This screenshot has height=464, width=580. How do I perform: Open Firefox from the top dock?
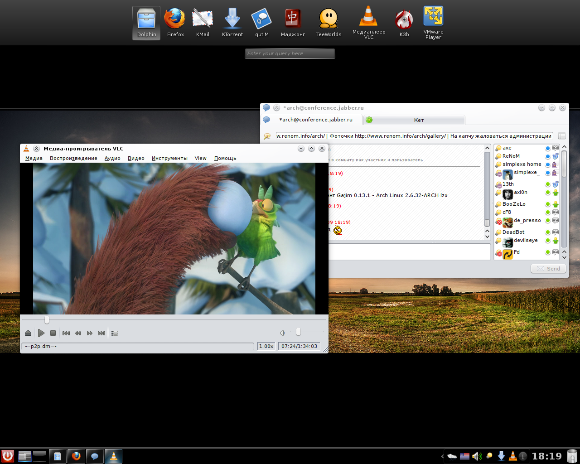click(x=175, y=23)
